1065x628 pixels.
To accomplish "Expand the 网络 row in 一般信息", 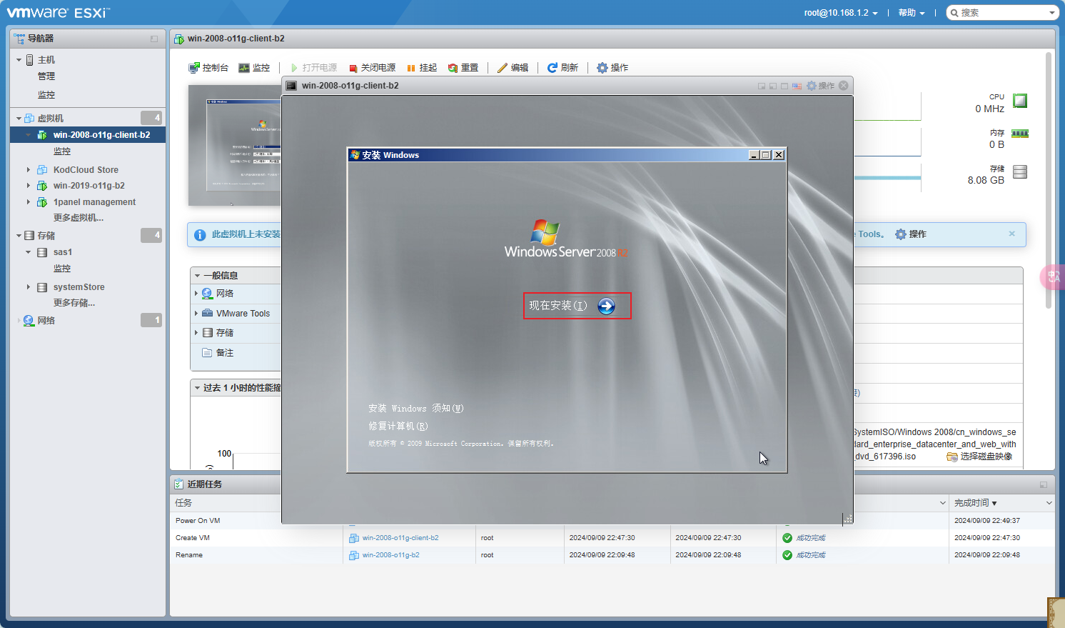I will [x=196, y=294].
